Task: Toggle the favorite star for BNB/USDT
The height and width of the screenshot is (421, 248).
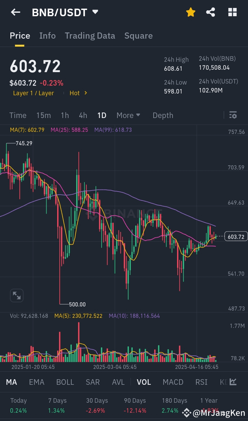Action: pyautogui.click(x=190, y=12)
